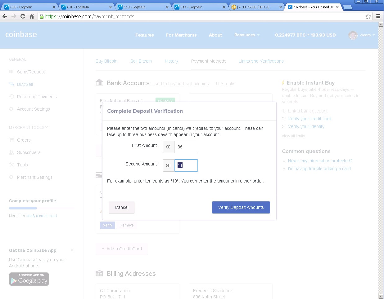Click the browser forward arrow
Image resolution: width=384 pixels, height=299 pixels.
pyautogui.click(x=14, y=16)
